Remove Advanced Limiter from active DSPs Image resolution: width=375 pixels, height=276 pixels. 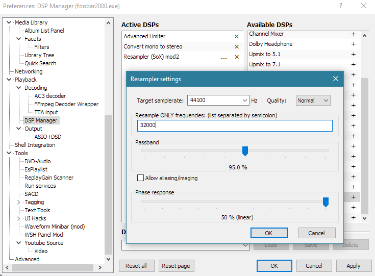pos(236,36)
